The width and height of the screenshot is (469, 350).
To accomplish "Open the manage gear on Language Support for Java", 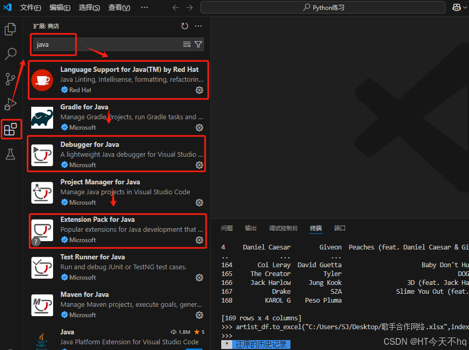I will [x=199, y=90].
